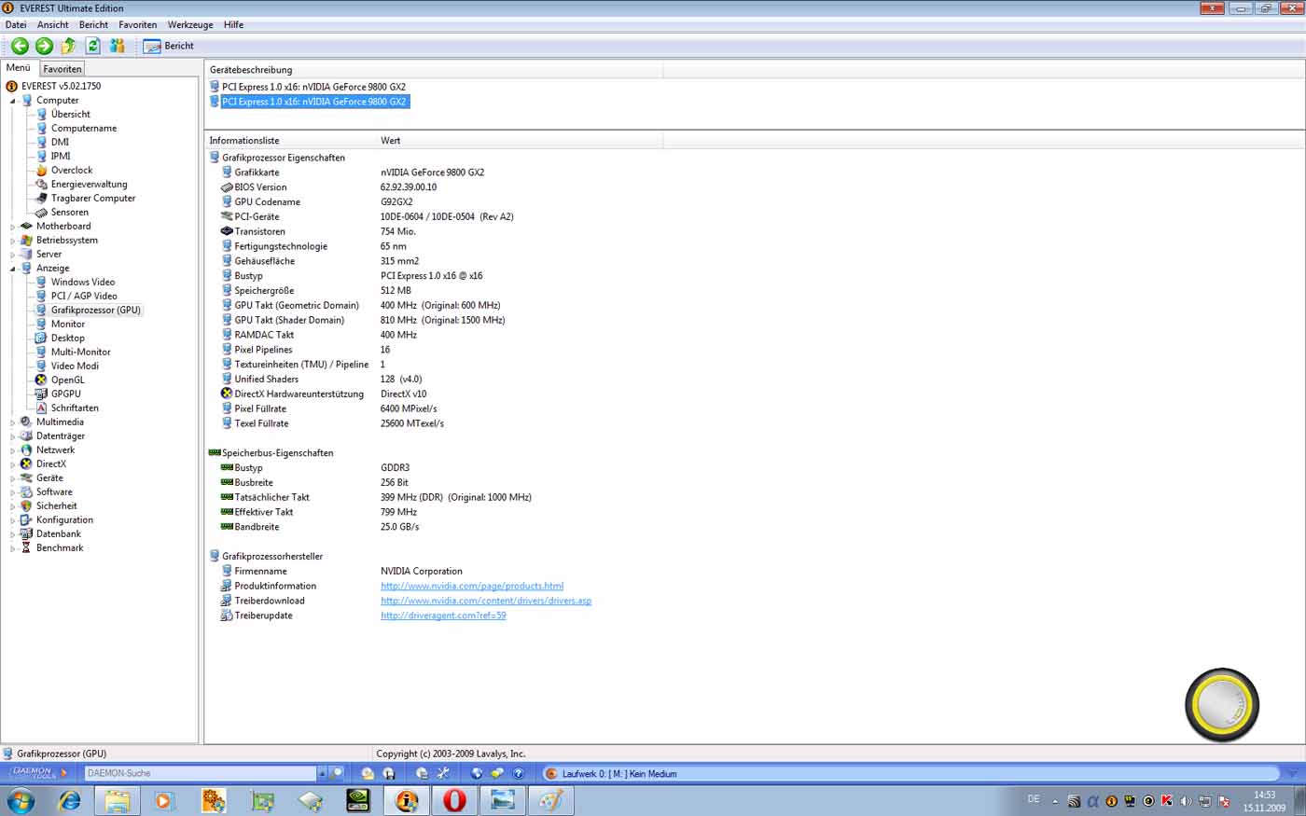
Task: Open the Bericht menu in menu bar
Action: click(93, 25)
